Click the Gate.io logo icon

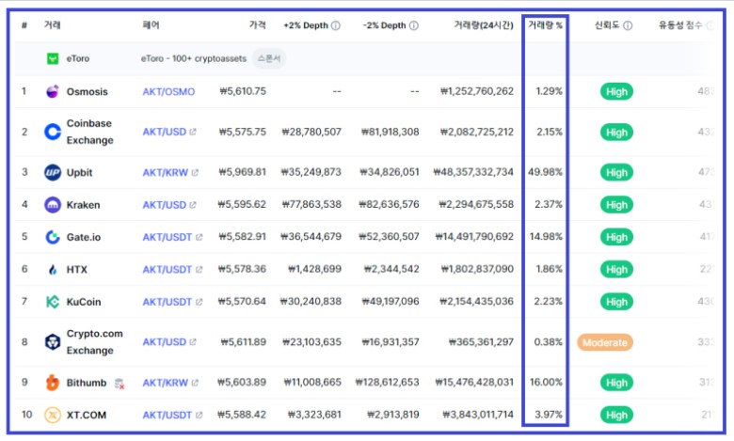pyautogui.click(x=53, y=237)
